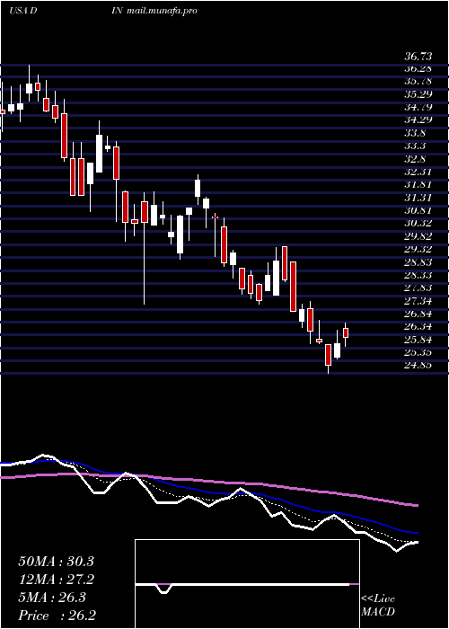Click the 28.83 price axis label

tap(418, 262)
